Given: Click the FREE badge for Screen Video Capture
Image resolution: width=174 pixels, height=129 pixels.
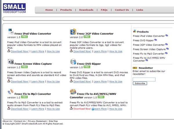Looking at the screenshot, I should [24, 67].
